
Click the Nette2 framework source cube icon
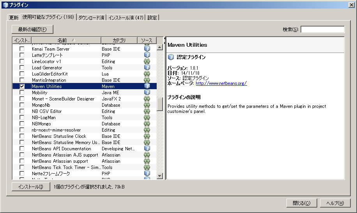(x=147, y=173)
